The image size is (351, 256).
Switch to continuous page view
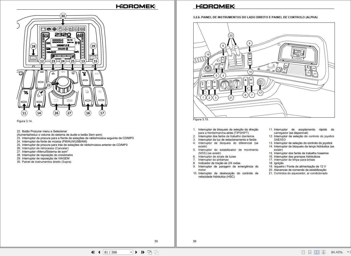[310, 252]
